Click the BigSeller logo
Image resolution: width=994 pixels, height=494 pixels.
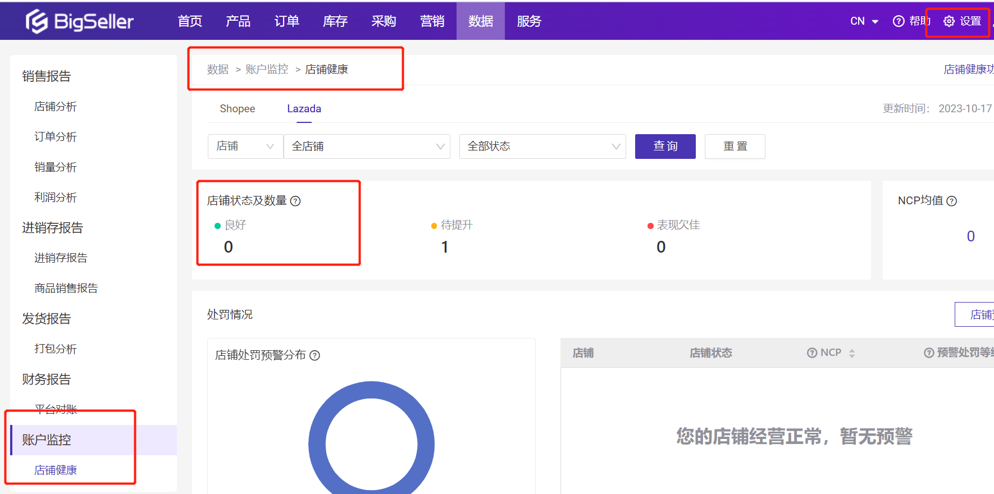(x=79, y=21)
